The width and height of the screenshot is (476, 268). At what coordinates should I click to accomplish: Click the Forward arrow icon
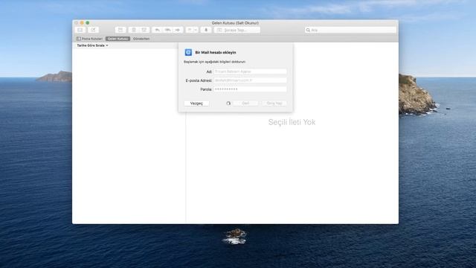[x=178, y=30]
